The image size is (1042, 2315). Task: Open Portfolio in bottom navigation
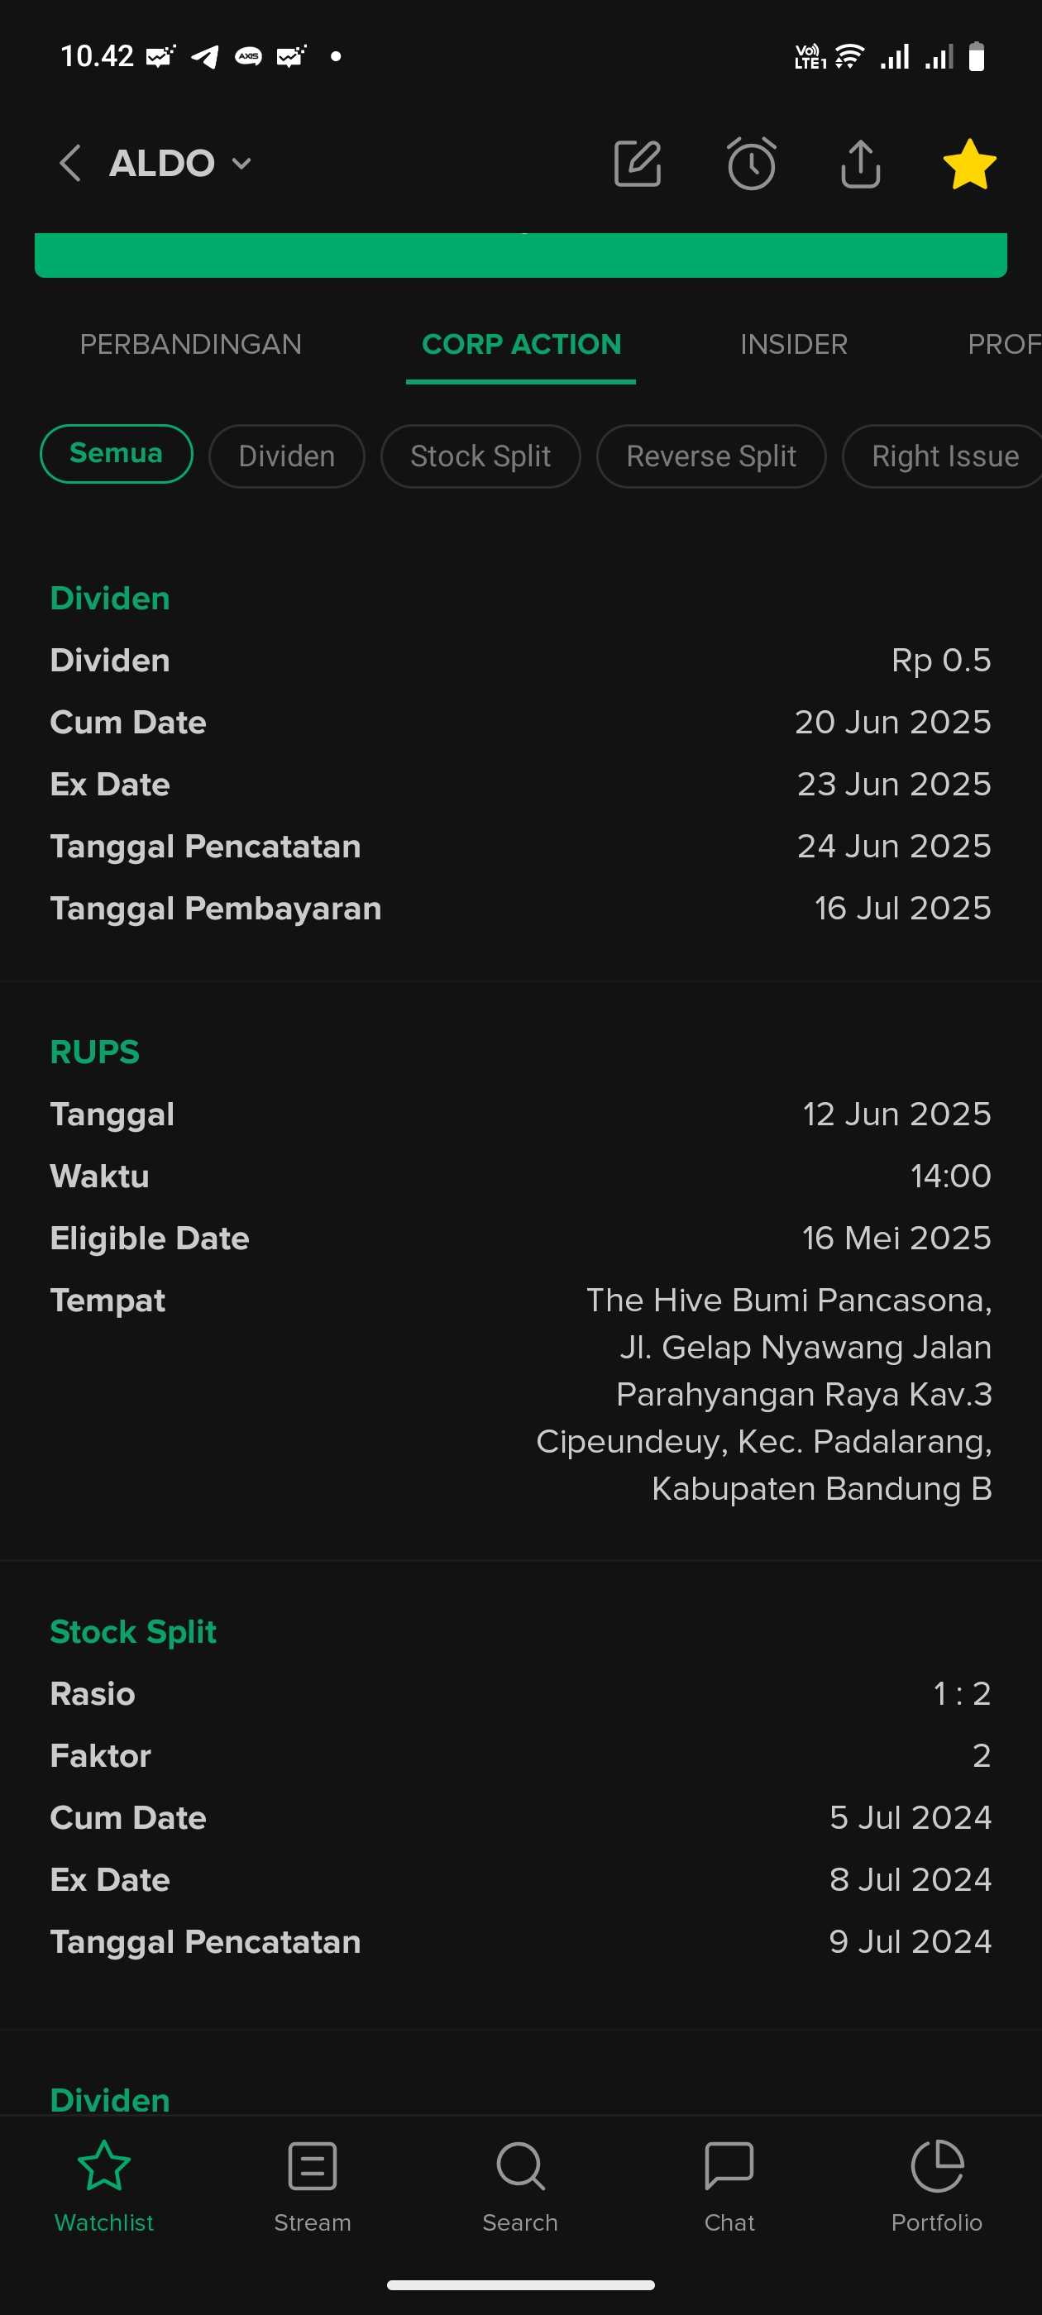937,2185
